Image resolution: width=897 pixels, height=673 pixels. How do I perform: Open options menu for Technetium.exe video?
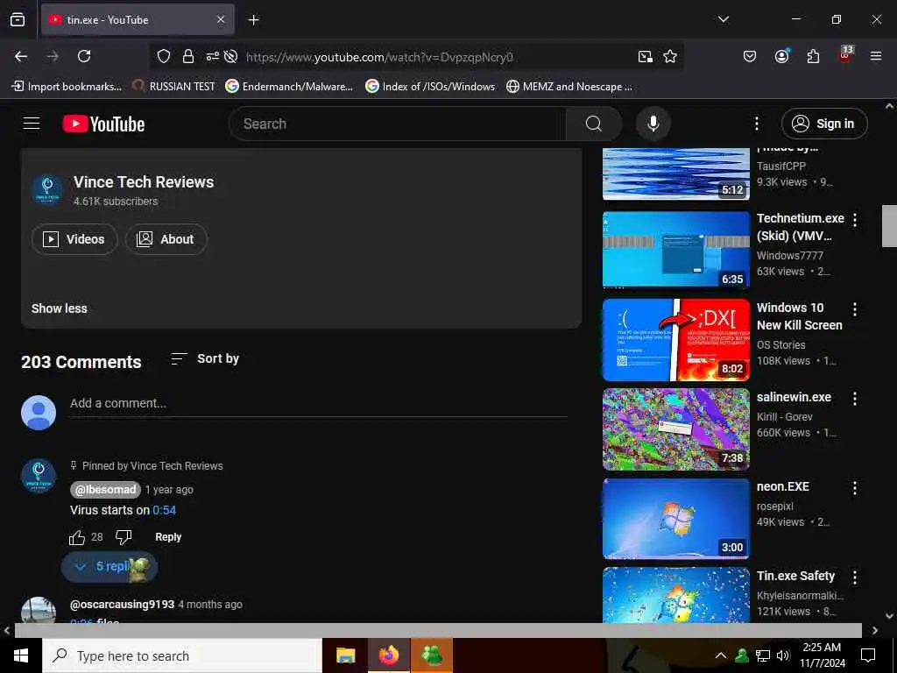coord(855,220)
